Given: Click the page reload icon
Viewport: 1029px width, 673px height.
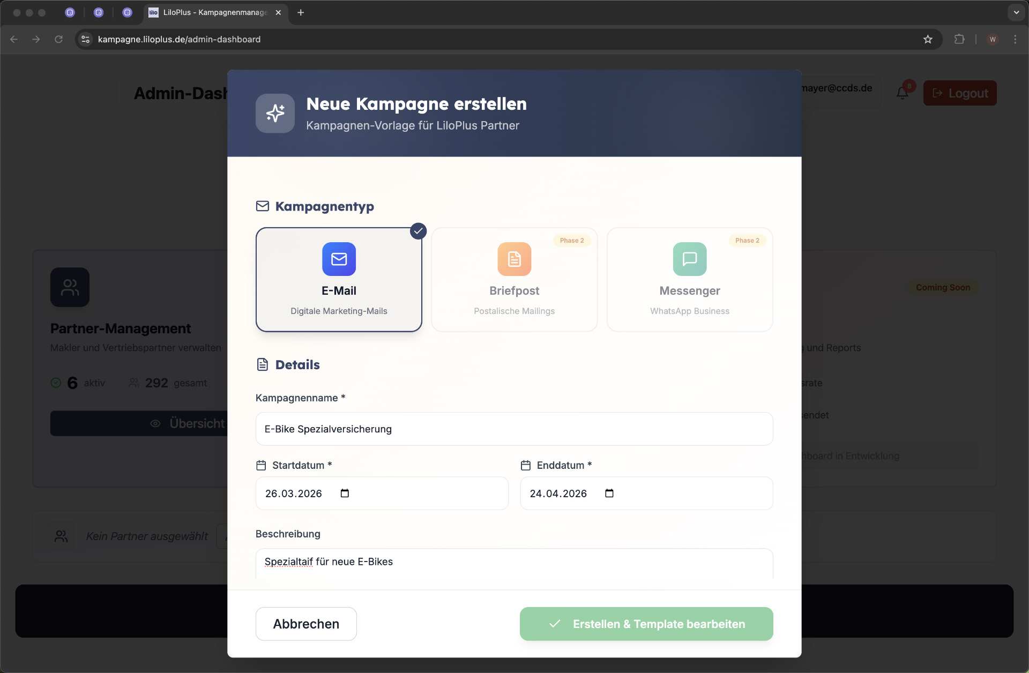Looking at the screenshot, I should click(x=59, y=39).
